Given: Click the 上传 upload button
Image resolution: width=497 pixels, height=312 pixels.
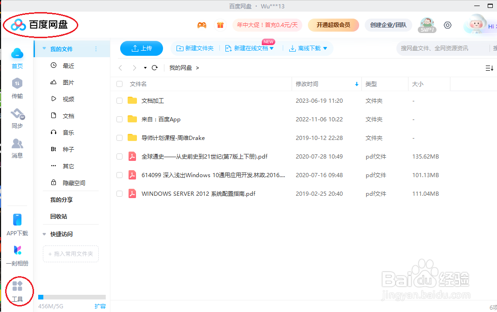Looking at the screenshot, I should click(141, 48).
